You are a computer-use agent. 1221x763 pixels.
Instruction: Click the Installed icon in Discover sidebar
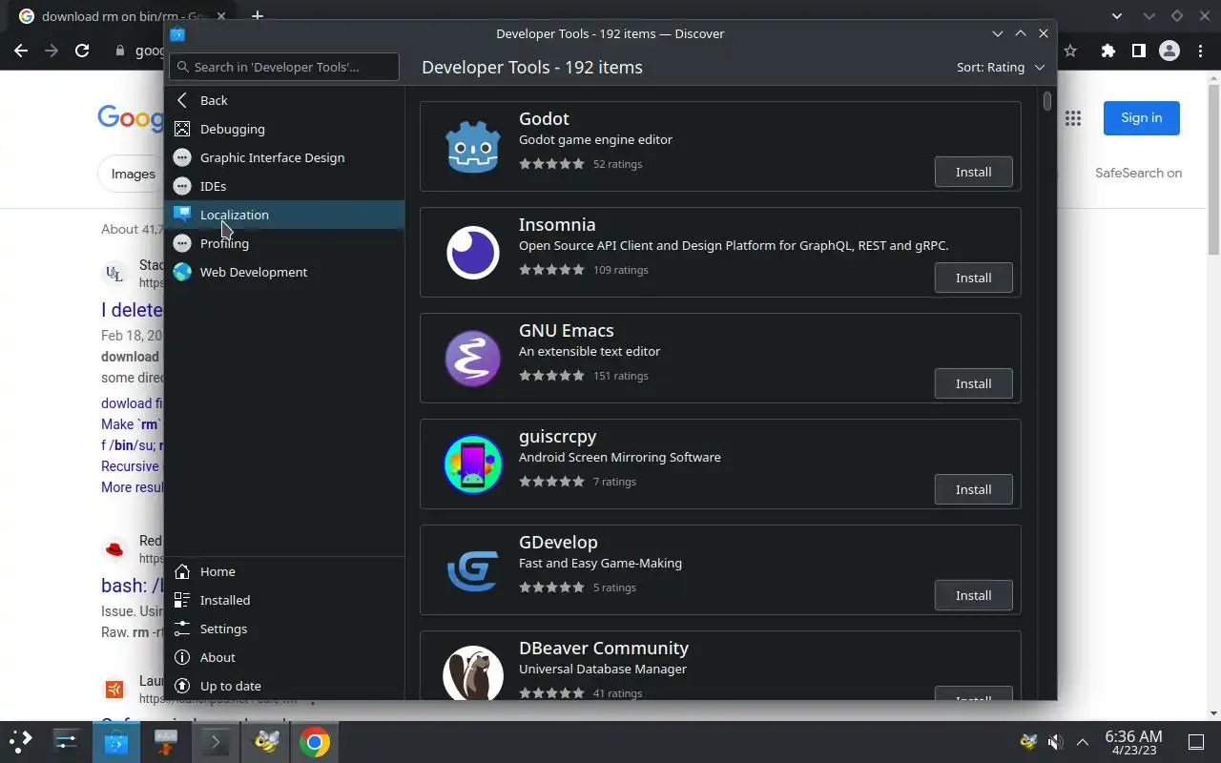click(x=182, y=600)
